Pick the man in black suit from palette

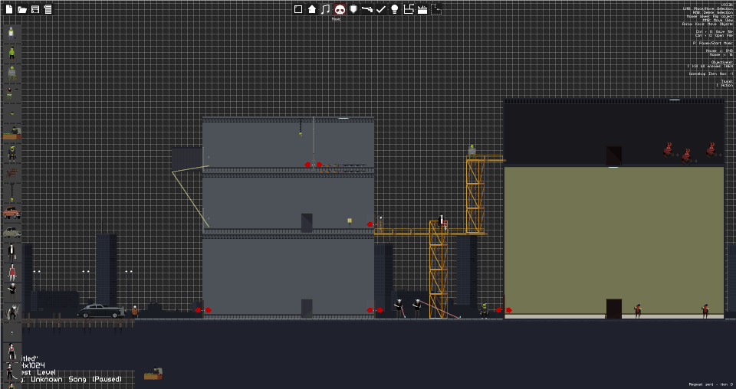(11, 253)
